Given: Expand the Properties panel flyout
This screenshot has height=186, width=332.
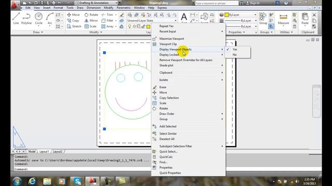Looking at the screenshot, I should (237, 32).
